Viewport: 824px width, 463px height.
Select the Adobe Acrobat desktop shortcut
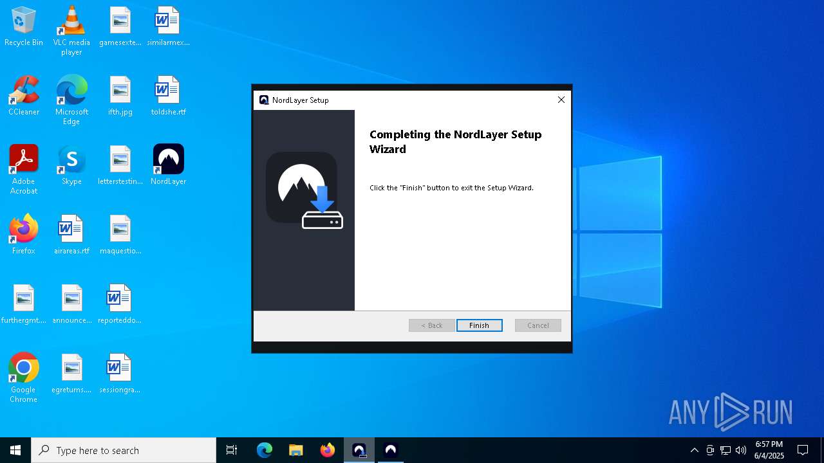24,170
